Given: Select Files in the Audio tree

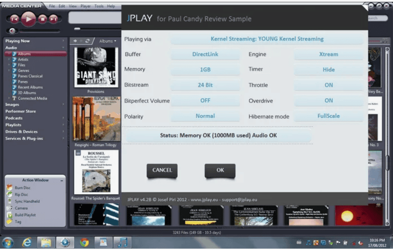Looking at the screenshot, I should coord(22,65).
